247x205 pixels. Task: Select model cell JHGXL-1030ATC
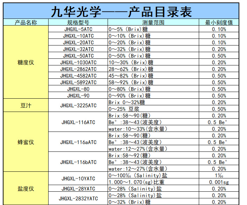tap(78, 62)
